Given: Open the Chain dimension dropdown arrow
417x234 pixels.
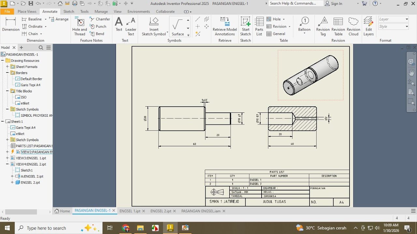Looking at the screenshot, I should [41, 34].
